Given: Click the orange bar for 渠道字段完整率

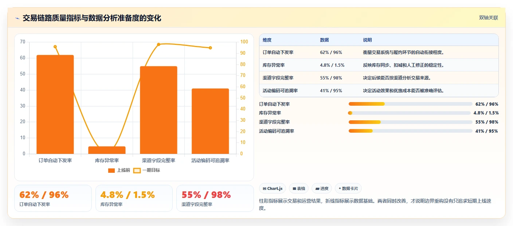Looking at the screenshot, I should click(158, 110).
